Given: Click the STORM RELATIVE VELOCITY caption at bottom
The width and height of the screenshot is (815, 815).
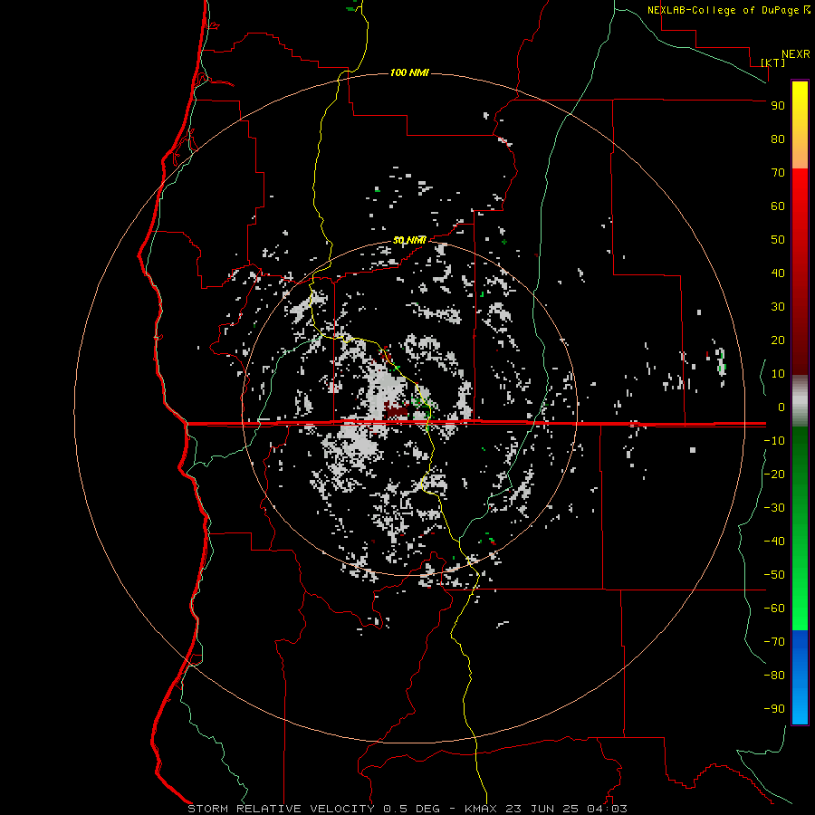Looking at the screenshot, I should point(407,809).
